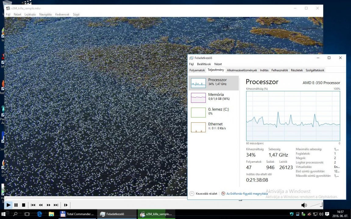Click the tray volume icon

tap(321, 214)
